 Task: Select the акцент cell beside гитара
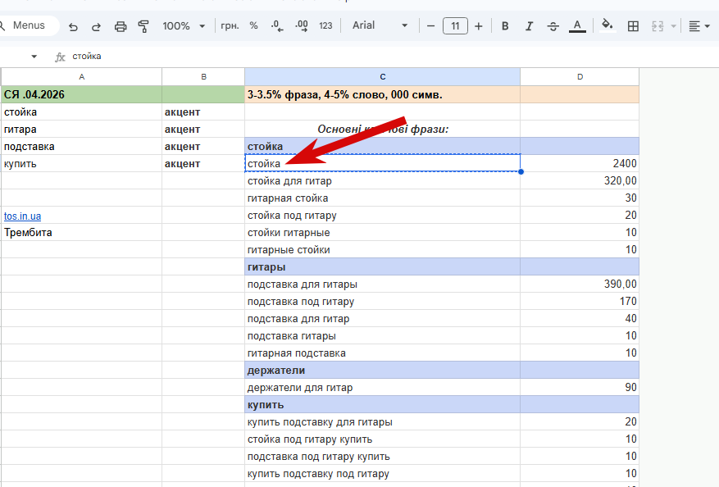(x=203, y=130)
